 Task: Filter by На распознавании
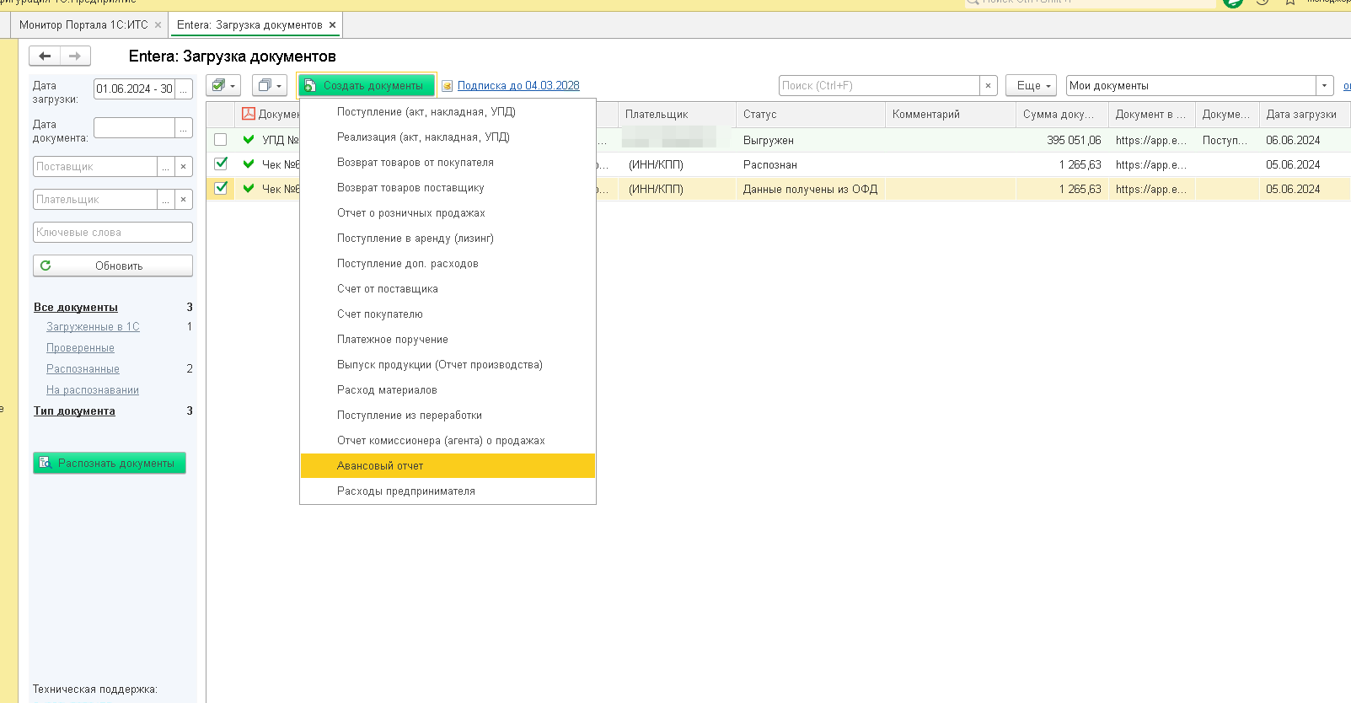pyautogui.click(x=93, y=390)
